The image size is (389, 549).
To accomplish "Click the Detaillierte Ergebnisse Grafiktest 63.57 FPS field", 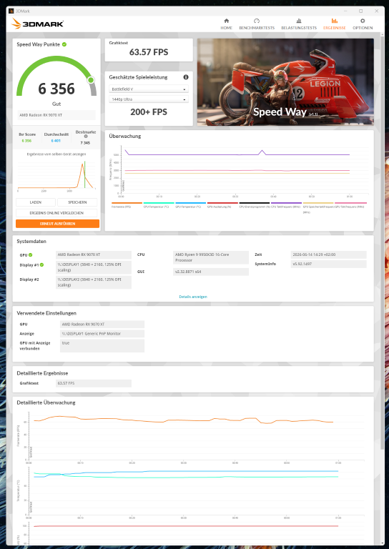I will [x=94, y=383].
